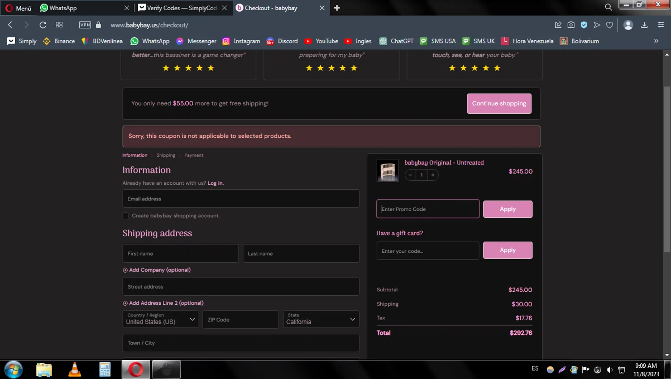
Task: Focus the Last name field
Action: [x=301, y=253]
